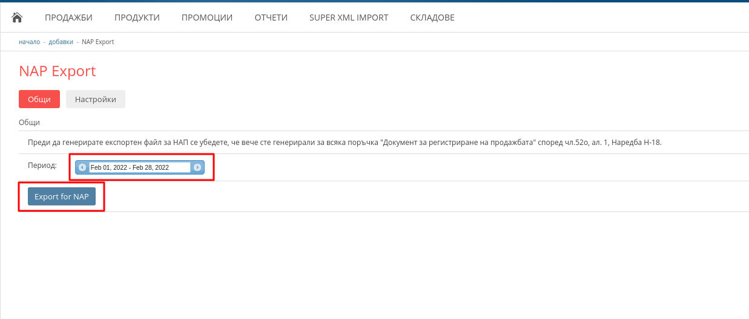Switch to the Общи tab
749x319 pixels.
[x=39, y=99]
